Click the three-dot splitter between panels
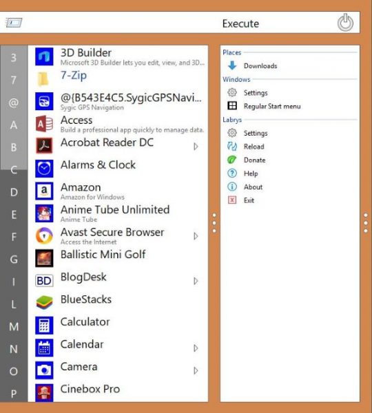372x413 pixels. click(x=214, y=223)
